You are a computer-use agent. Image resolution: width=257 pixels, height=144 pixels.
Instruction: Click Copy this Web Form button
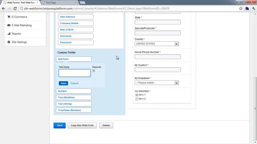coord(82,125)
